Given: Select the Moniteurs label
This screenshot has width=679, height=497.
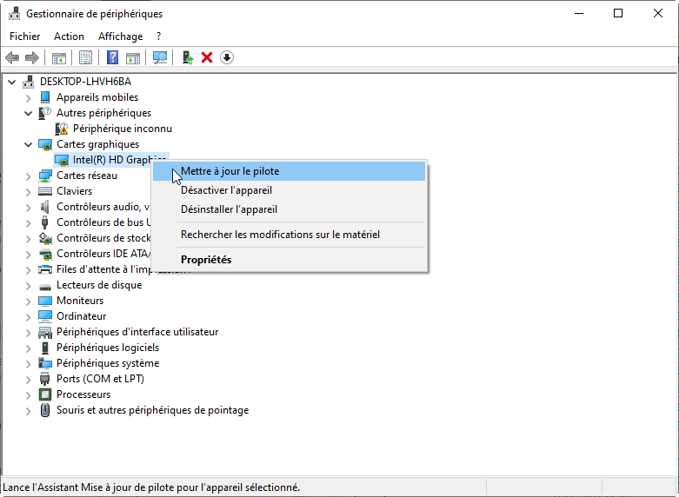Looking at the screenshot, I should click(80, 301).
